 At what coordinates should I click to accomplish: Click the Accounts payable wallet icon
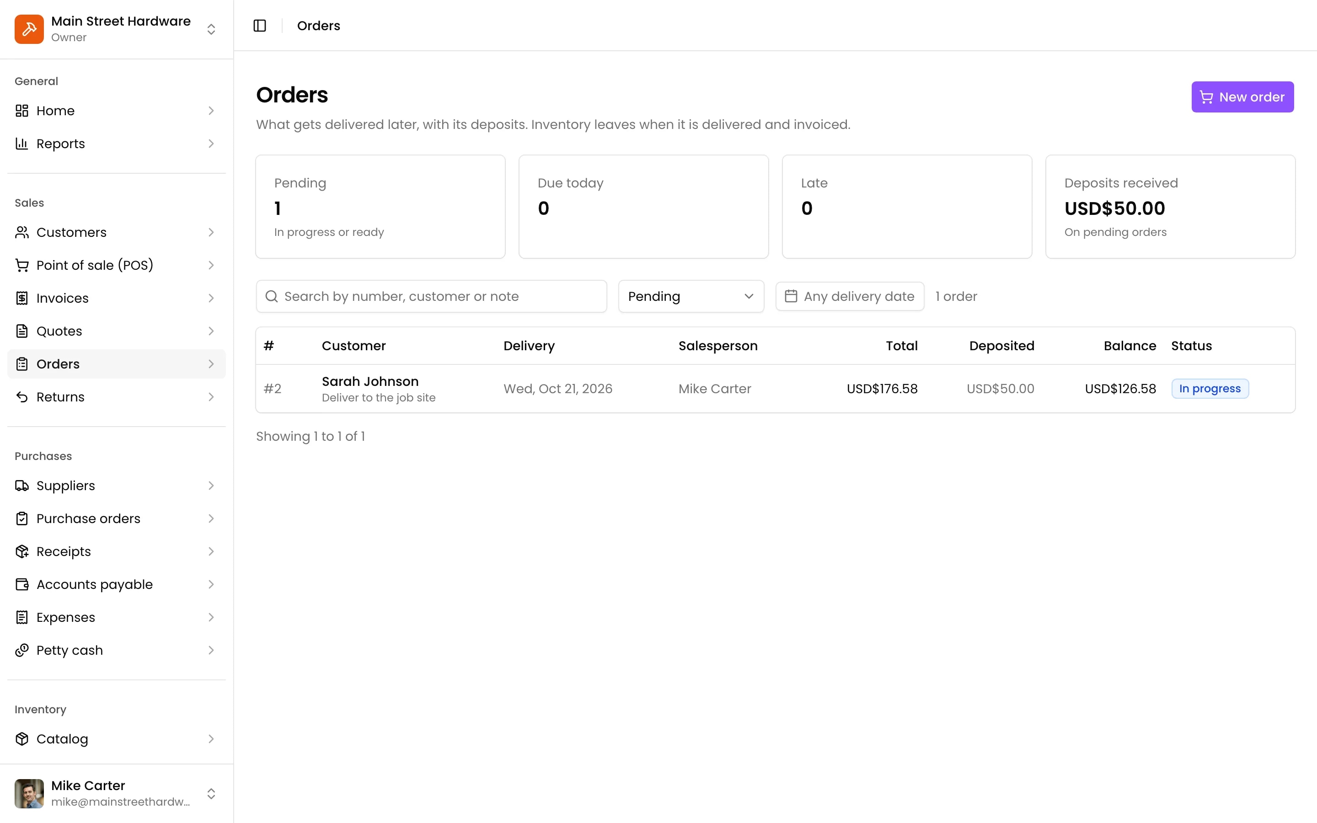coord(22,585)
